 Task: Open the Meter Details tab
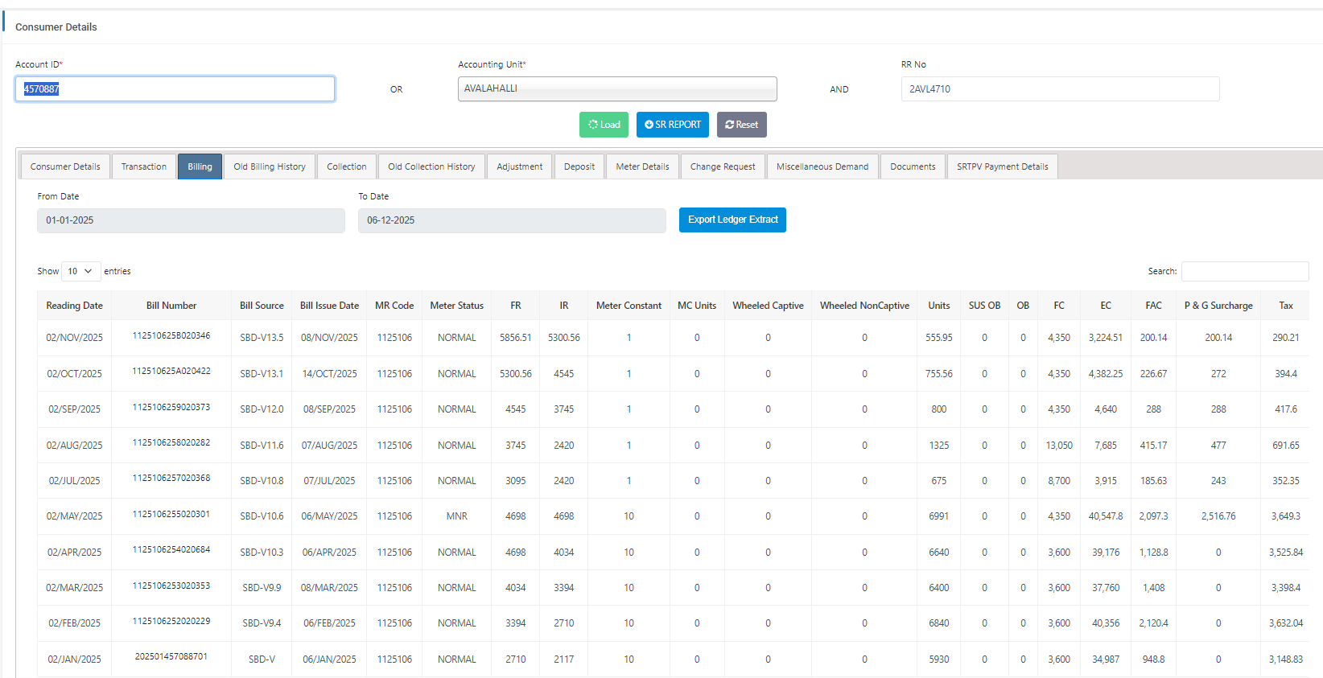(x=642, y=166)
